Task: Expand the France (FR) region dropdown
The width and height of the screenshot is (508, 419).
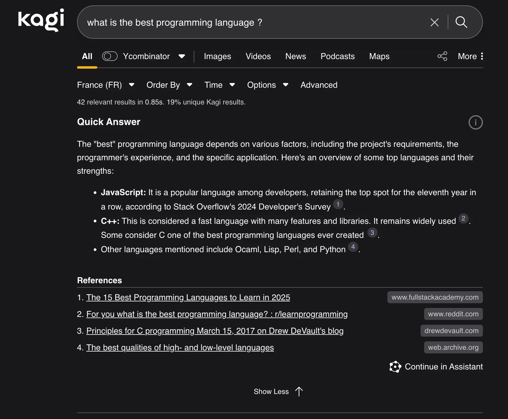Action: (106, 85)
